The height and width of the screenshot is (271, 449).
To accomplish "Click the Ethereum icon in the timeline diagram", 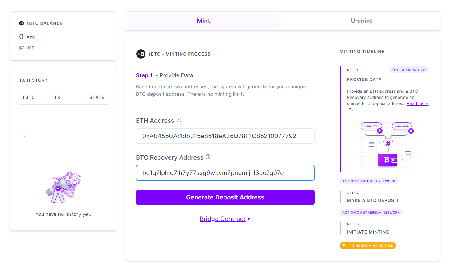I will [x=380, y=131].
